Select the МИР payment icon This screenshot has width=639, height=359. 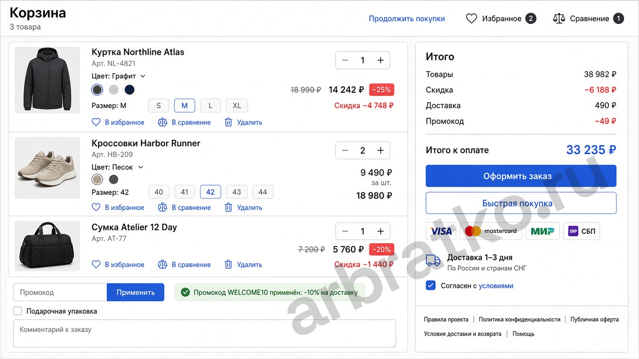[x=543, y=231]
